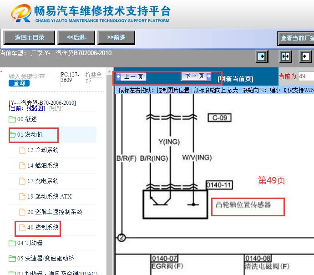Click the W/V(ING) wire label
This screenshot has height=275, width=314.
197,158
